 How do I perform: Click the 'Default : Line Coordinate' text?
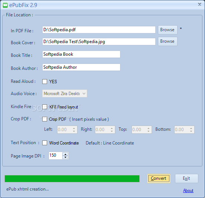pyautogui.click(x=110, y=143)
